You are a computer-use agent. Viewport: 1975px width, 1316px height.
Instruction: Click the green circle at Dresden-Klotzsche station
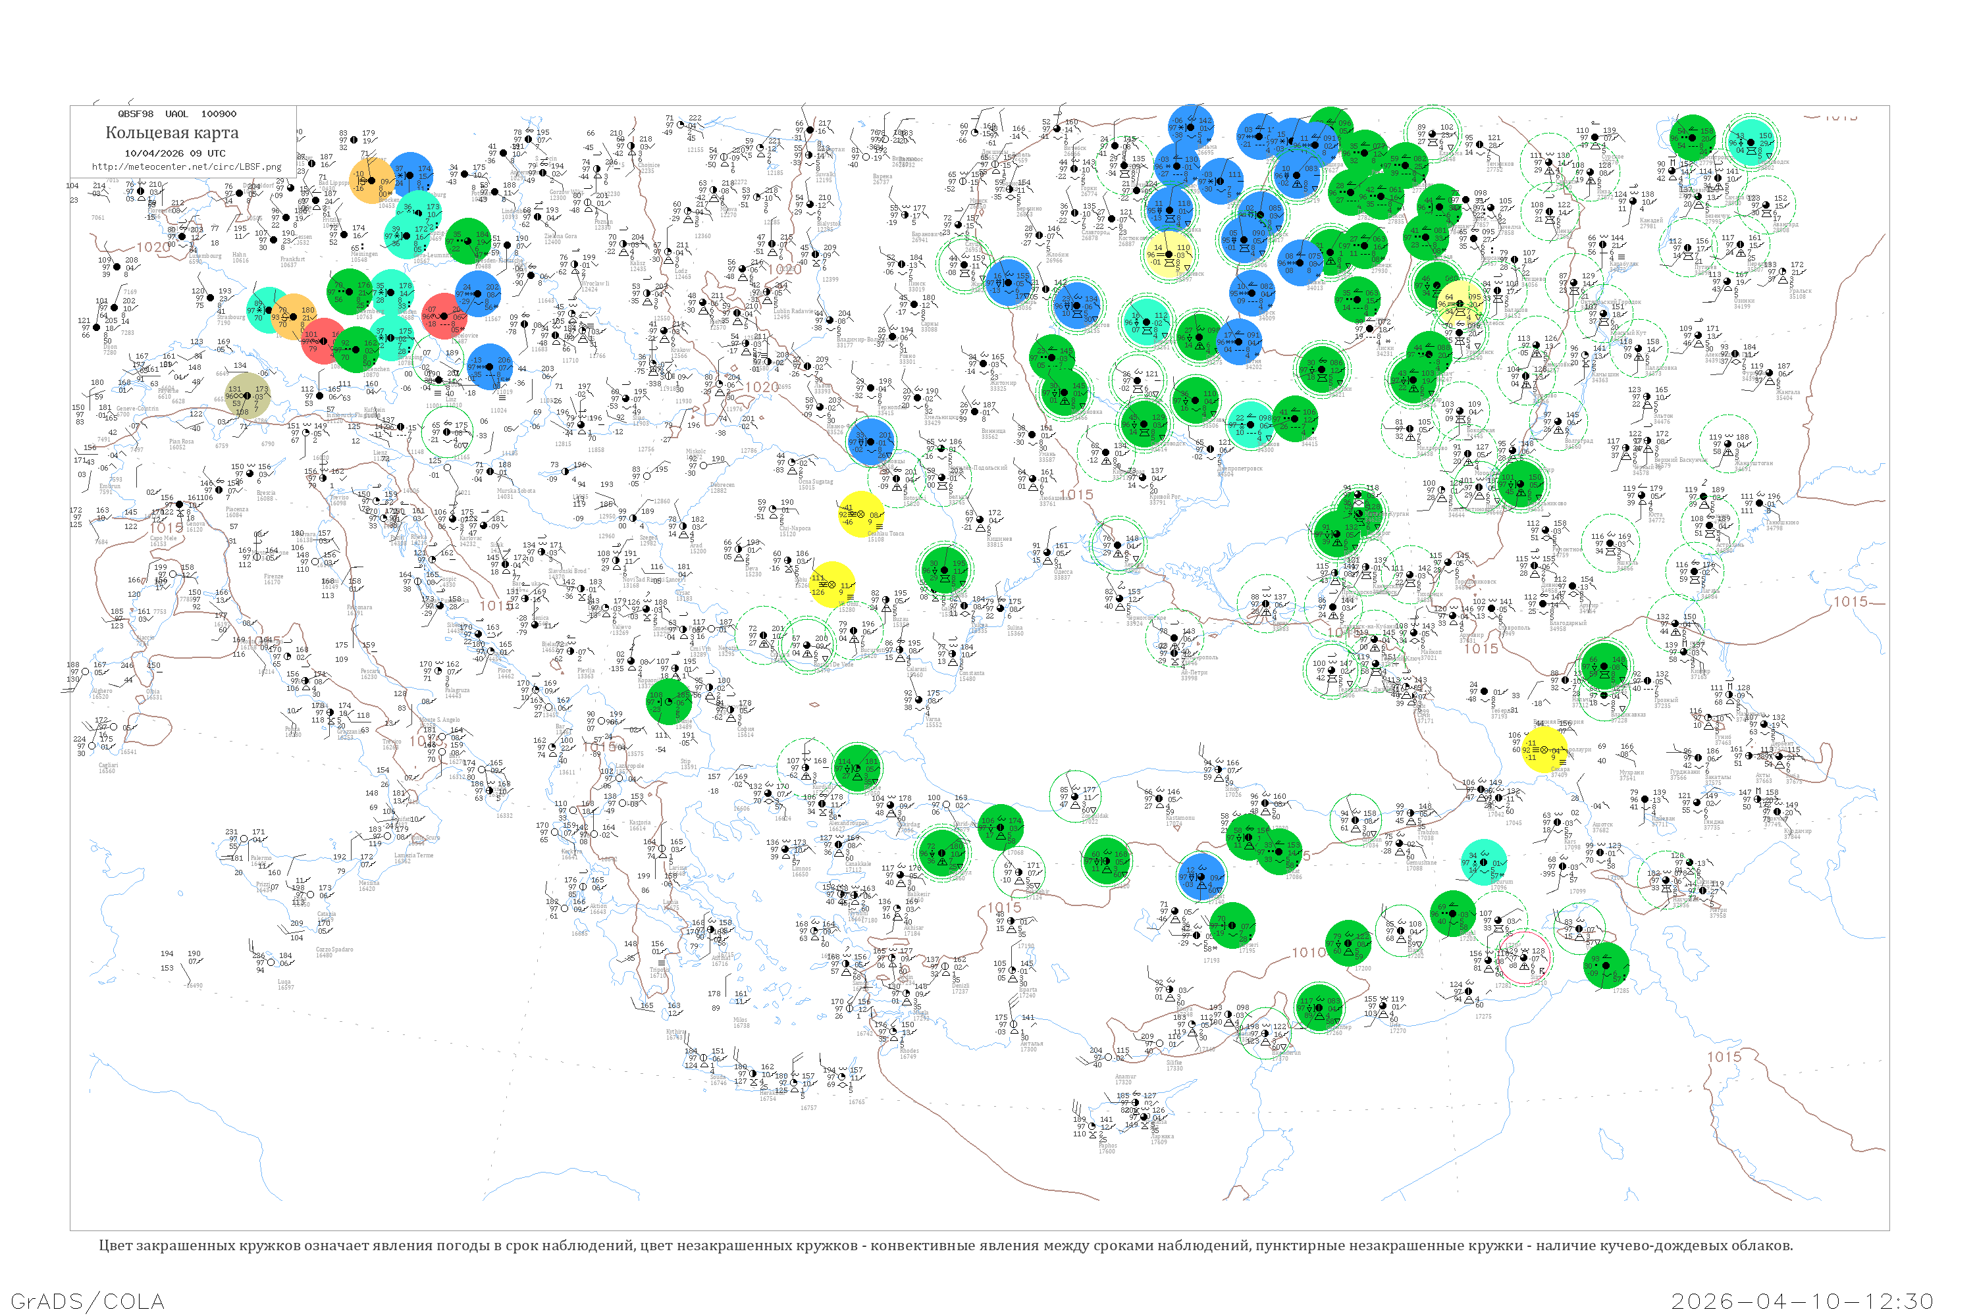[x=469, y=241]
